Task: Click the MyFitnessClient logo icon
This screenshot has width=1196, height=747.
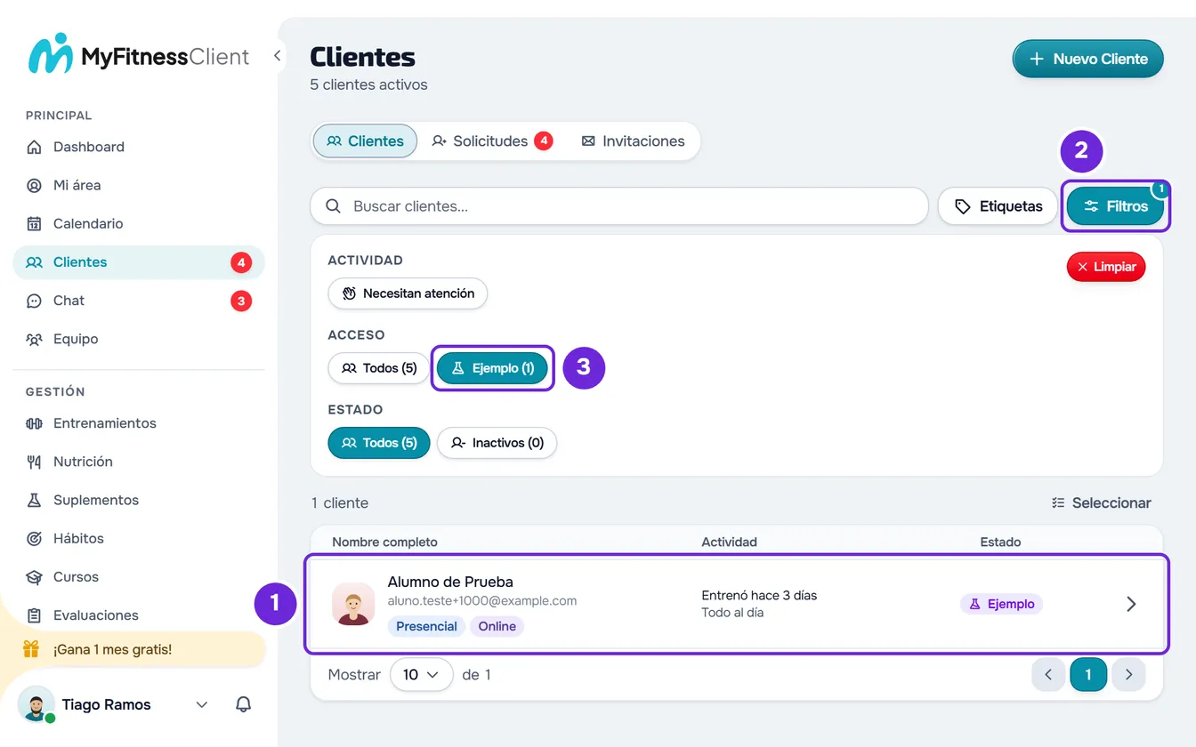Action: click(50, 54)
